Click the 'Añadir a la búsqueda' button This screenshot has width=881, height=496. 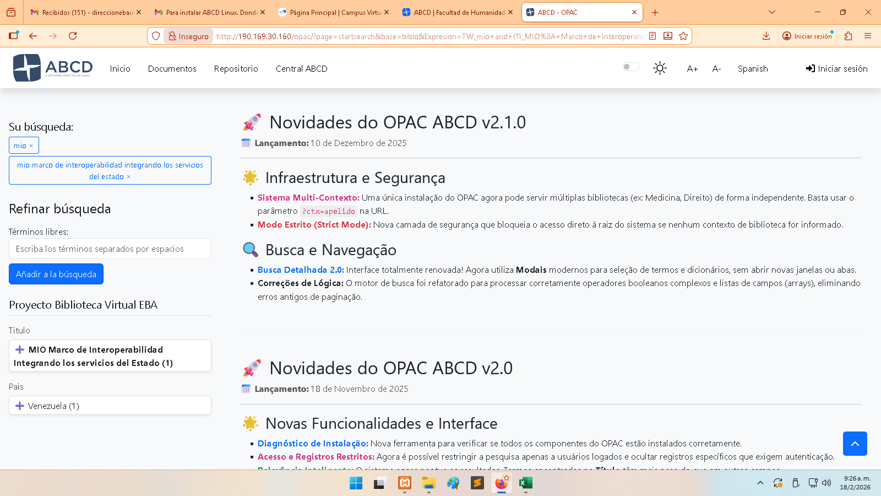56,274
